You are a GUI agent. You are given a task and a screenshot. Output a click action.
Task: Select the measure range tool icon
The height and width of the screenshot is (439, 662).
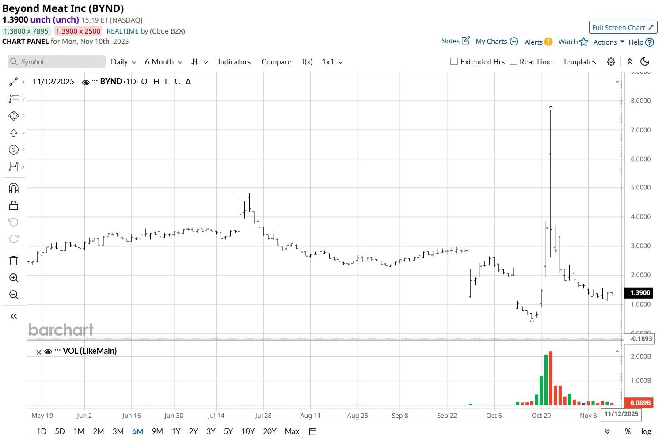coord(14,167)
